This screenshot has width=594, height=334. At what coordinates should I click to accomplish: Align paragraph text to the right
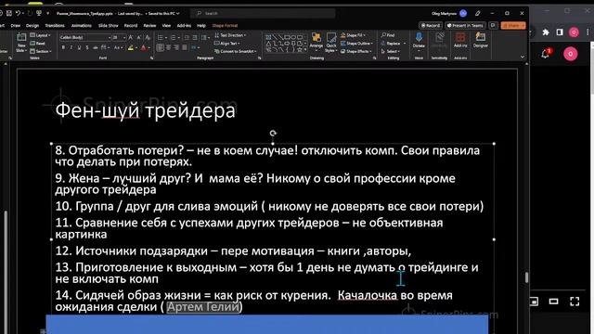coord(176,47)
